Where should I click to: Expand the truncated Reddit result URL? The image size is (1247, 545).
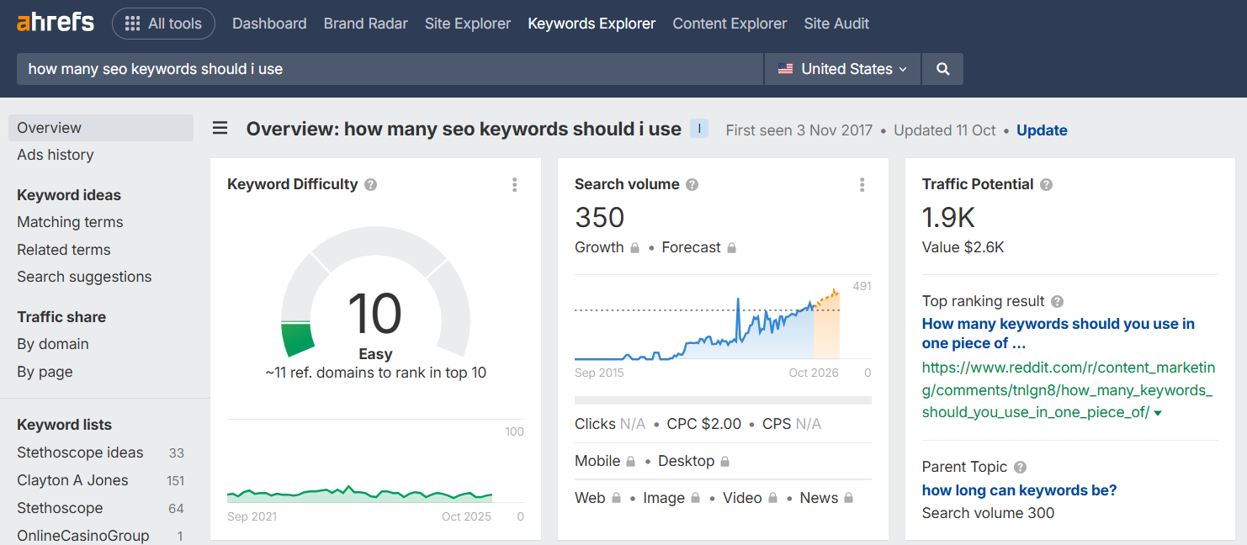[1156, 412]
